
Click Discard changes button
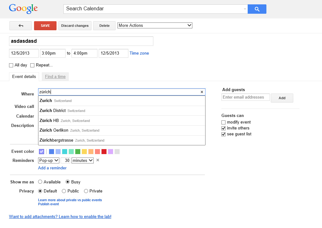pyautogui.click(x=75, y=26)
